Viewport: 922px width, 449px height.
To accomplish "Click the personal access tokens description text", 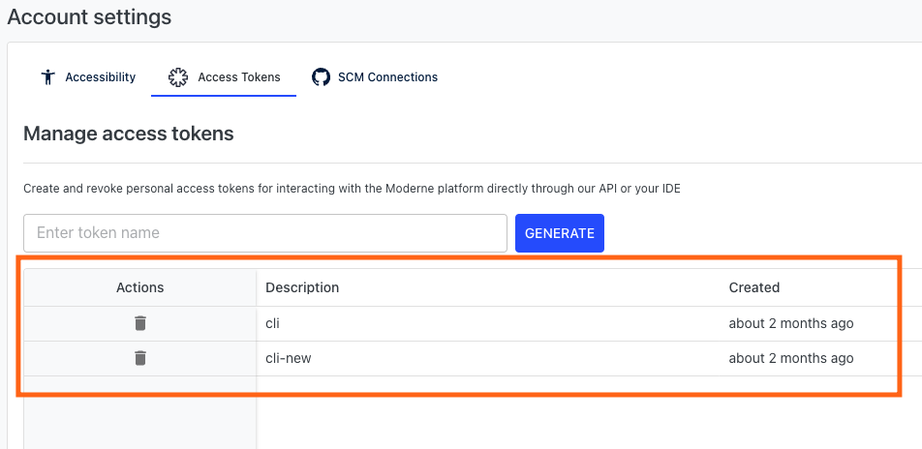I will point(352,190).
